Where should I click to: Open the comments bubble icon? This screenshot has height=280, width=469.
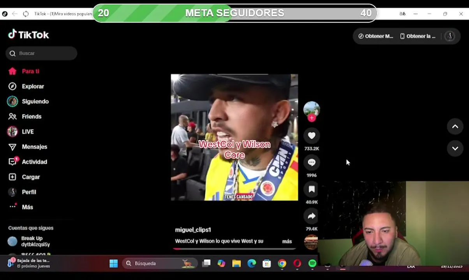tap(312, 162)
